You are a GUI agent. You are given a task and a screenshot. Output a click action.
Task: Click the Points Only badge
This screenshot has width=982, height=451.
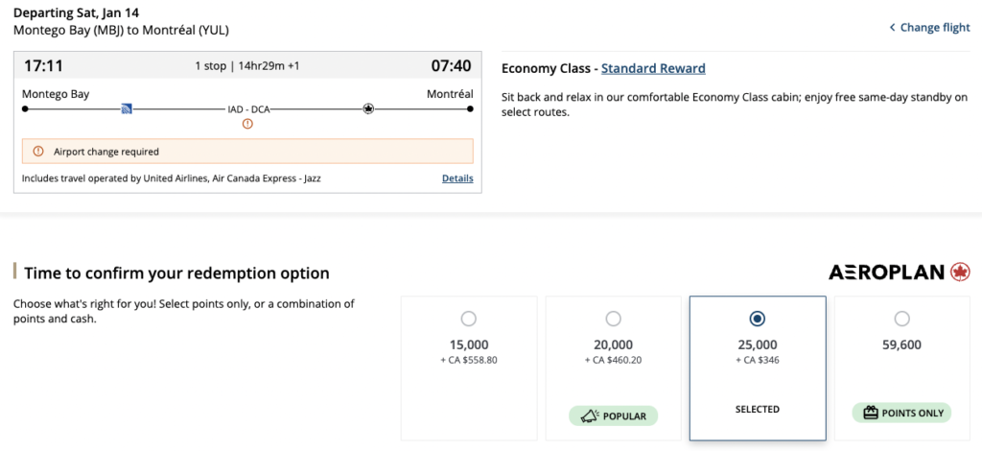pyautogui.click(x=911, y=414)
